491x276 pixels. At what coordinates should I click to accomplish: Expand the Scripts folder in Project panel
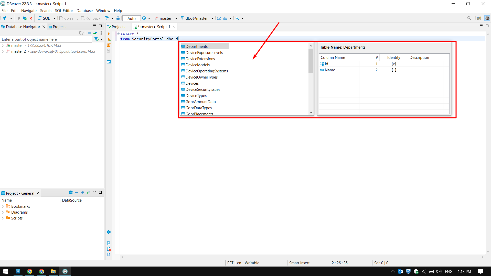coord(3,218)
